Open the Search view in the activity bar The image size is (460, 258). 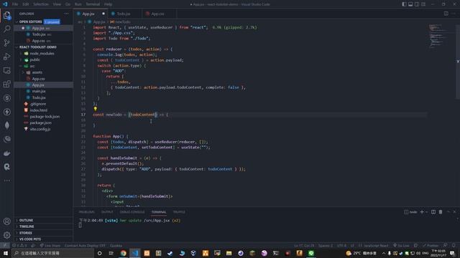tap(7, 29)
